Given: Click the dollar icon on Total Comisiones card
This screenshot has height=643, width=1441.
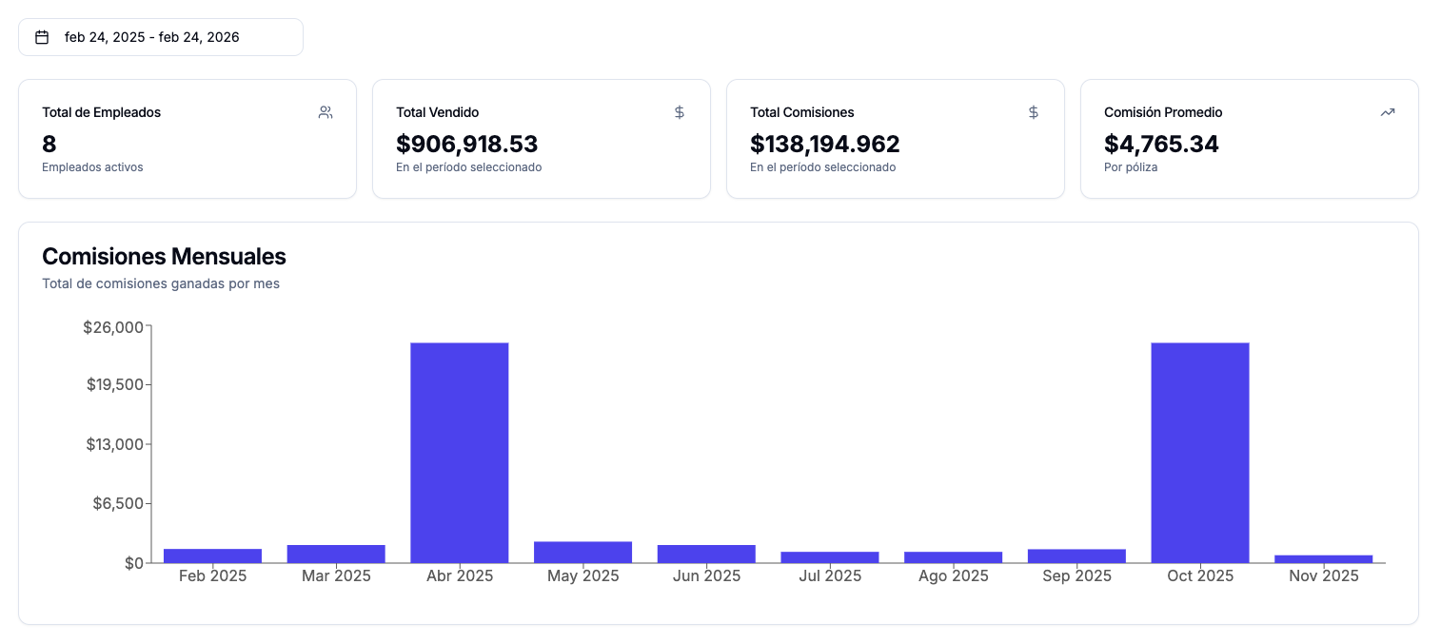Looking at the screenshot, I should pyautogui.click(x=1034, y=112).
